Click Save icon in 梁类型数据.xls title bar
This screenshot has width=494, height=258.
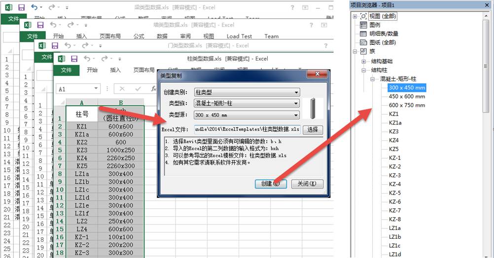[x=21, y=8]
